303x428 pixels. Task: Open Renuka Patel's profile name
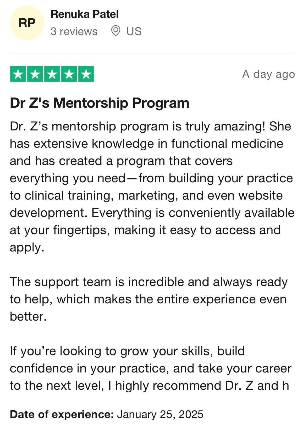point(85,14)
